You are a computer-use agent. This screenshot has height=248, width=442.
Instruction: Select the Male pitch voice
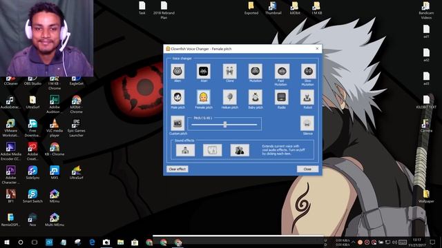tap(177, 97)
